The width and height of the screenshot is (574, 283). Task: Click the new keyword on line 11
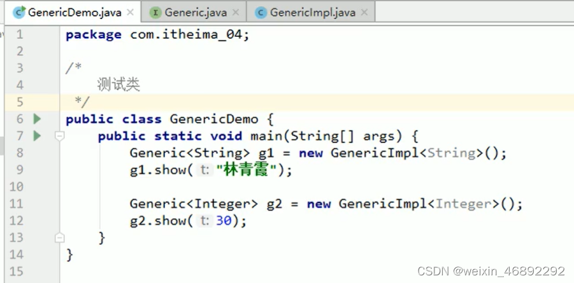pyautogui.click(x=319, y=204)
